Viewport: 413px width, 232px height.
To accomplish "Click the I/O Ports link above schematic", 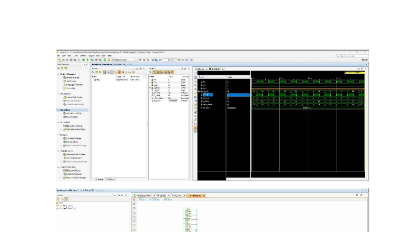I will (155, 199).
